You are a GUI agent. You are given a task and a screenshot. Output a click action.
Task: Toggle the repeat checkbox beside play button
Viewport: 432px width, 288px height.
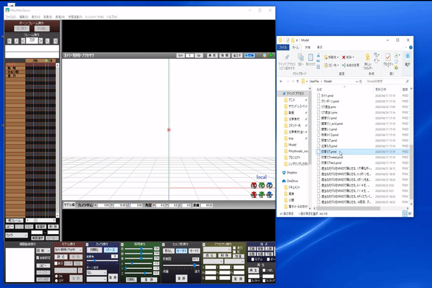pos(264,270)
